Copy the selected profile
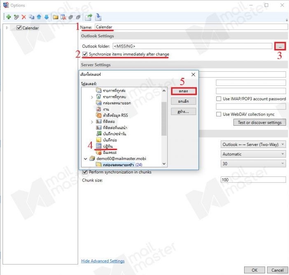The image size is (289, 275). (x=32, y=17)
